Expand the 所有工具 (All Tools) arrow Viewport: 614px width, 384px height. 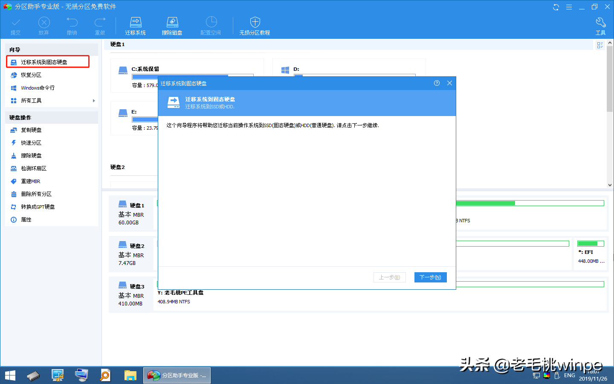(x=93, y=101)
